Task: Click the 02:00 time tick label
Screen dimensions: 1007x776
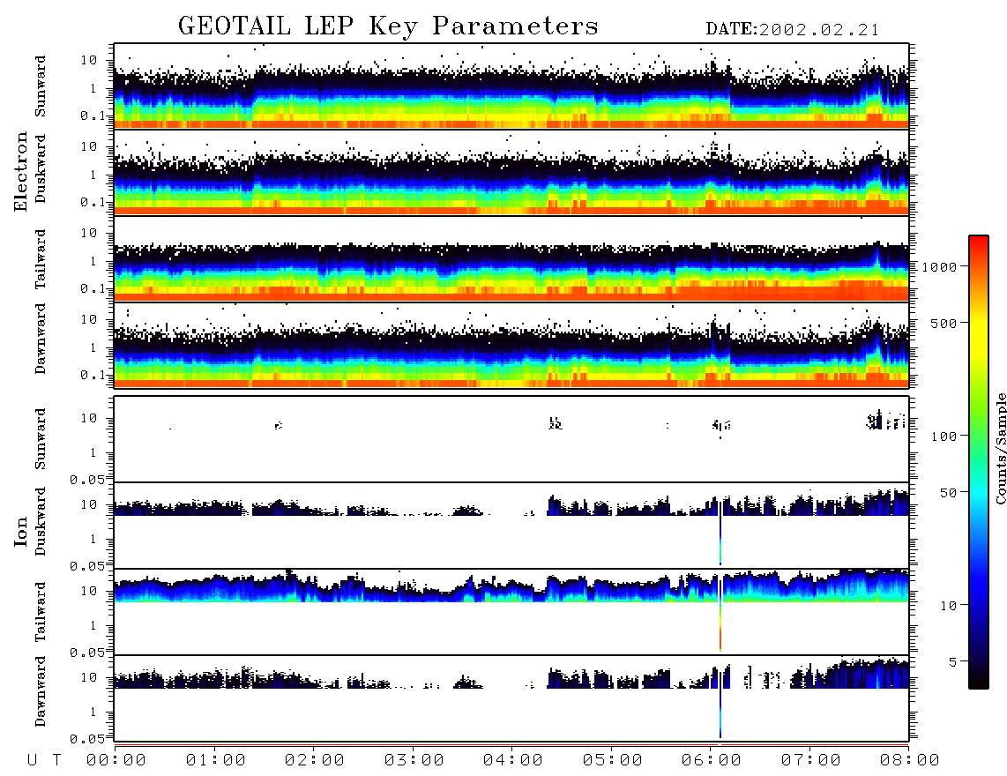Action: (315, 761)
